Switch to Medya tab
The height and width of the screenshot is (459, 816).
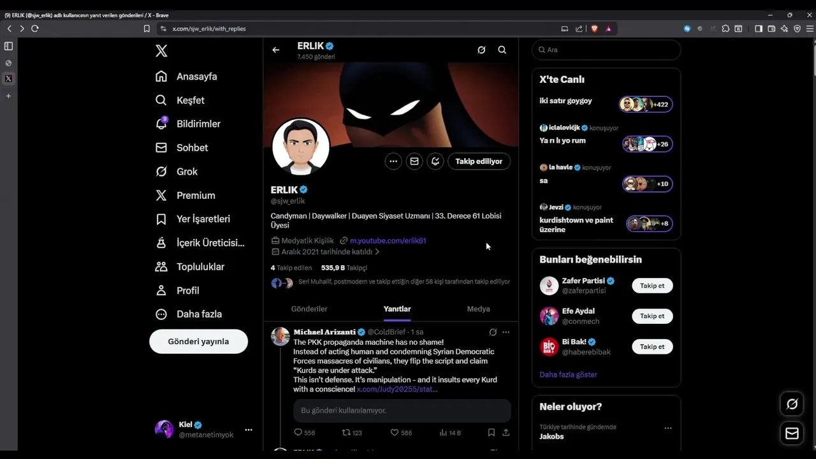pyautogui.click(x=478, y=309)
